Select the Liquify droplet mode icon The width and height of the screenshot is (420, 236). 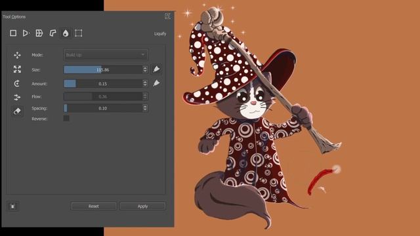66,33
